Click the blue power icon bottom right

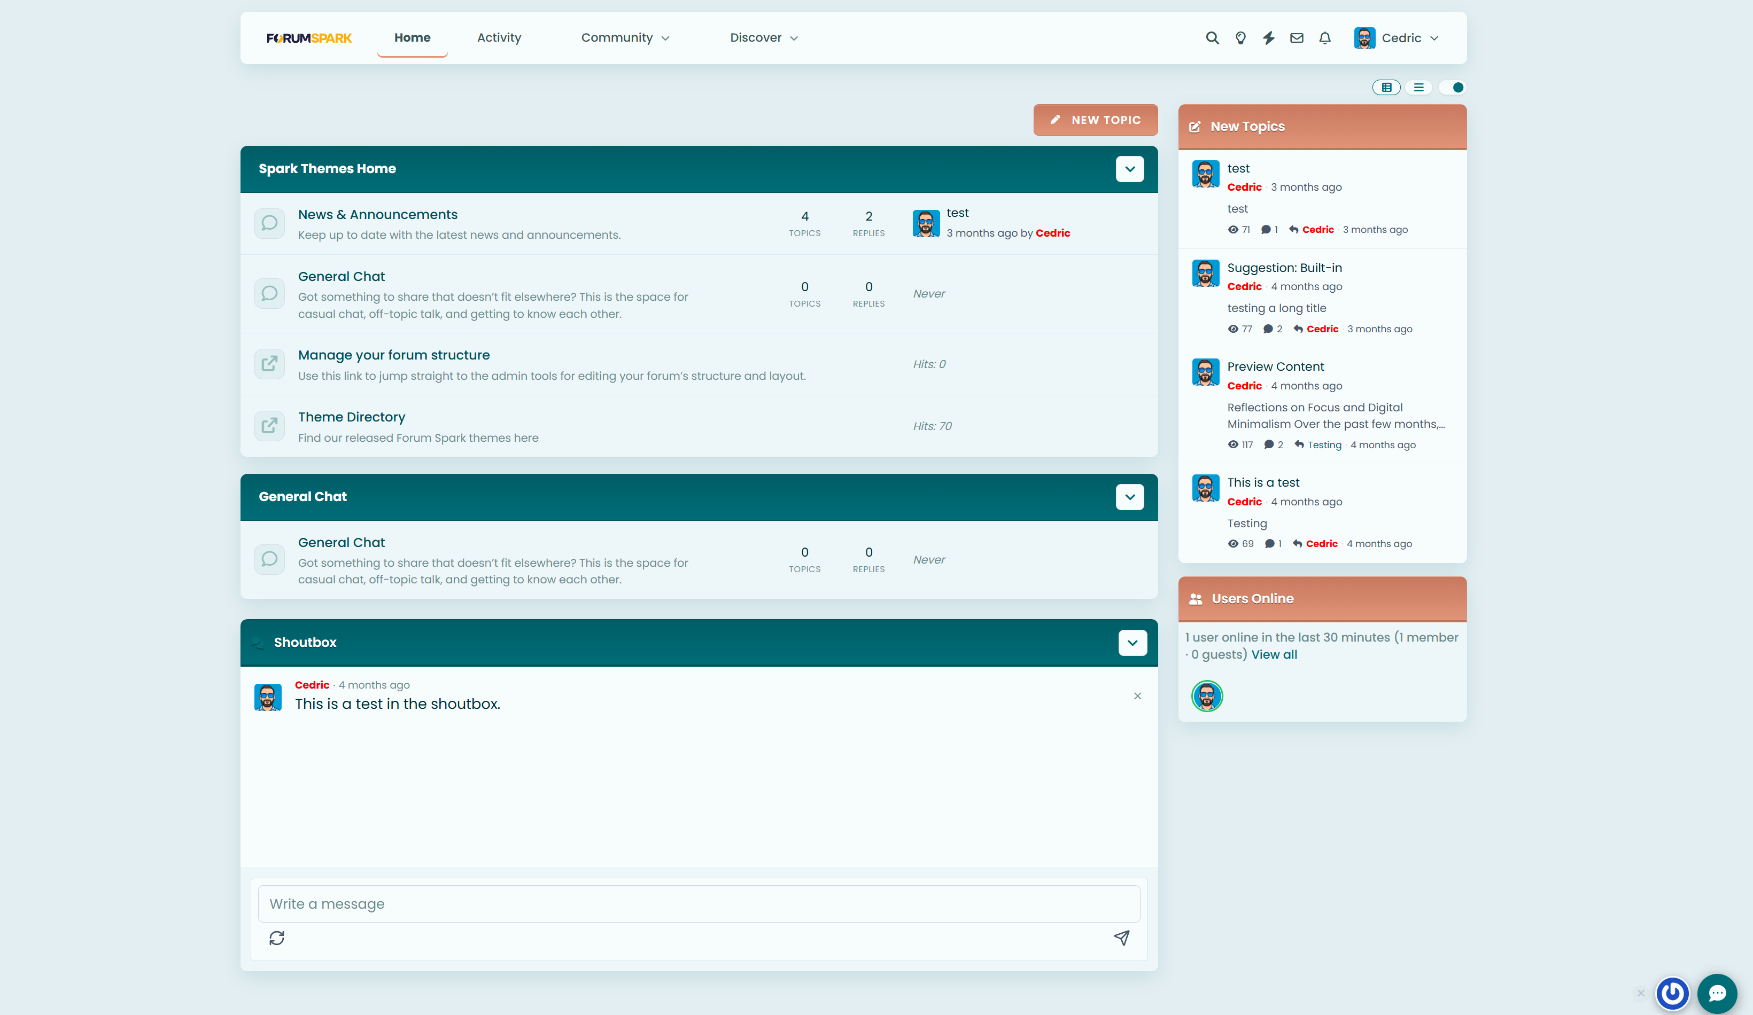pyautogui.click(x=1672, y=994)
